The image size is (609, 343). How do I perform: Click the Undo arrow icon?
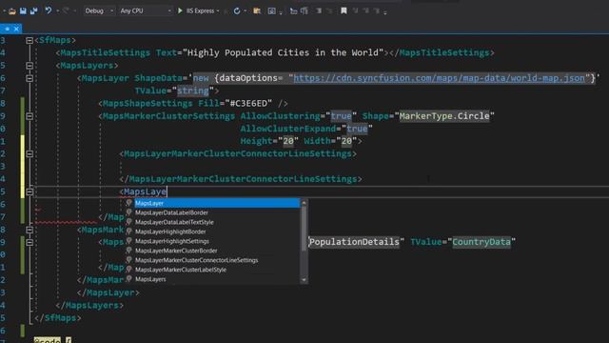(49, 10)
